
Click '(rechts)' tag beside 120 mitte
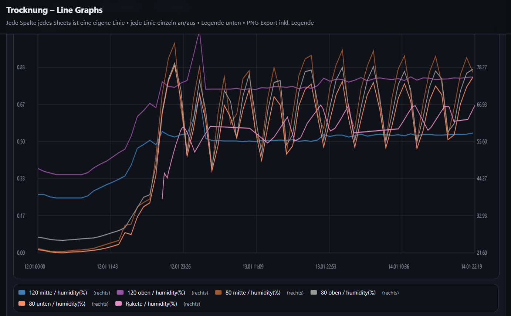tap(102, 293)
